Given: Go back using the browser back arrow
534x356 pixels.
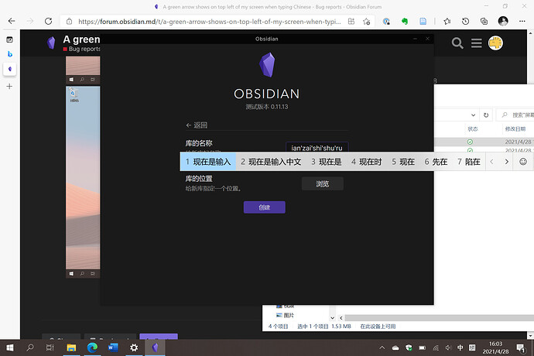Looking at the screenshot, I should click(x=12, y=21).
